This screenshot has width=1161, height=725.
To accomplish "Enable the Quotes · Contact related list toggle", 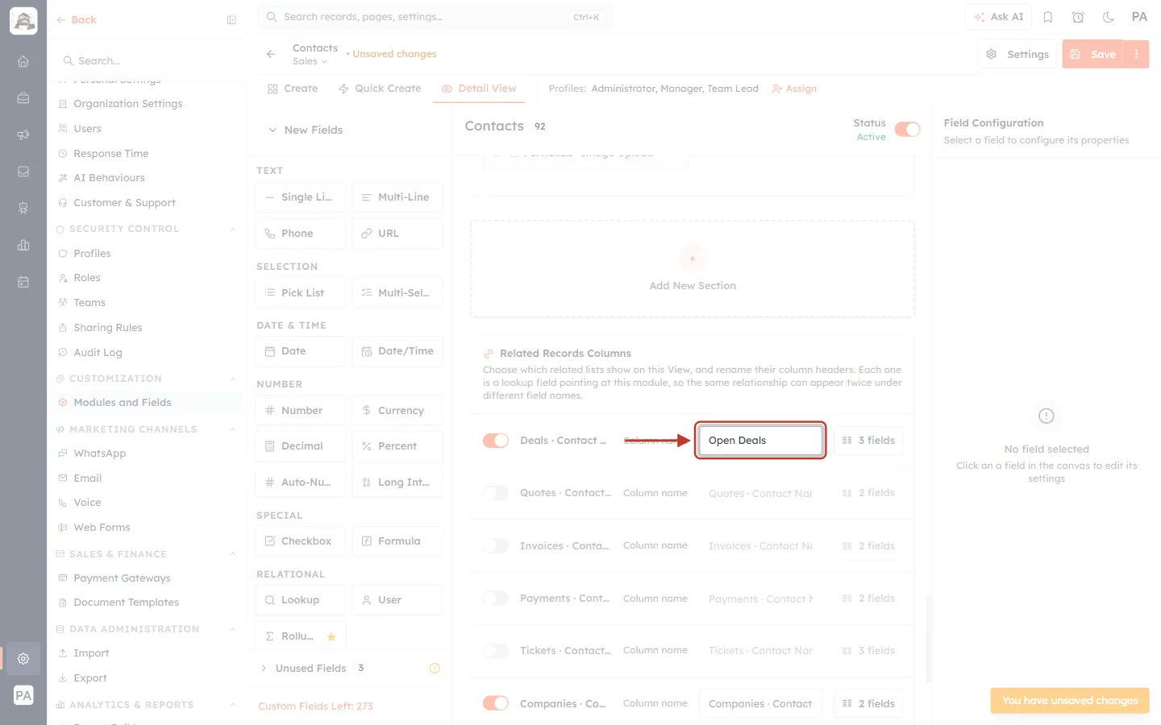I will pyautogui.click(x=496, y=493).
